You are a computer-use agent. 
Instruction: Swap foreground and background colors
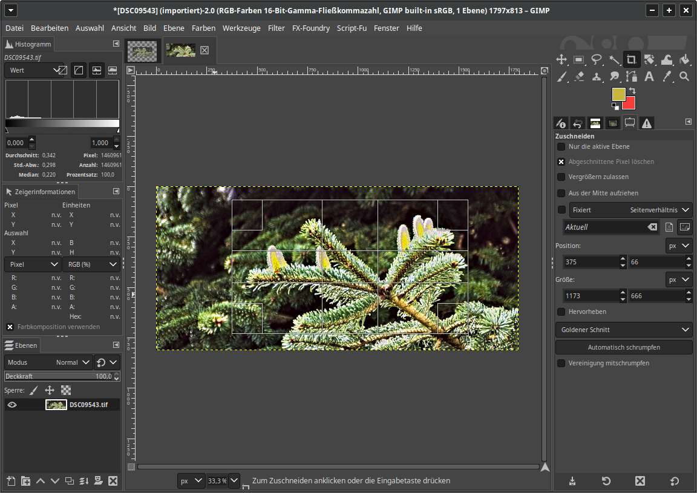click(x=632, y=91)
